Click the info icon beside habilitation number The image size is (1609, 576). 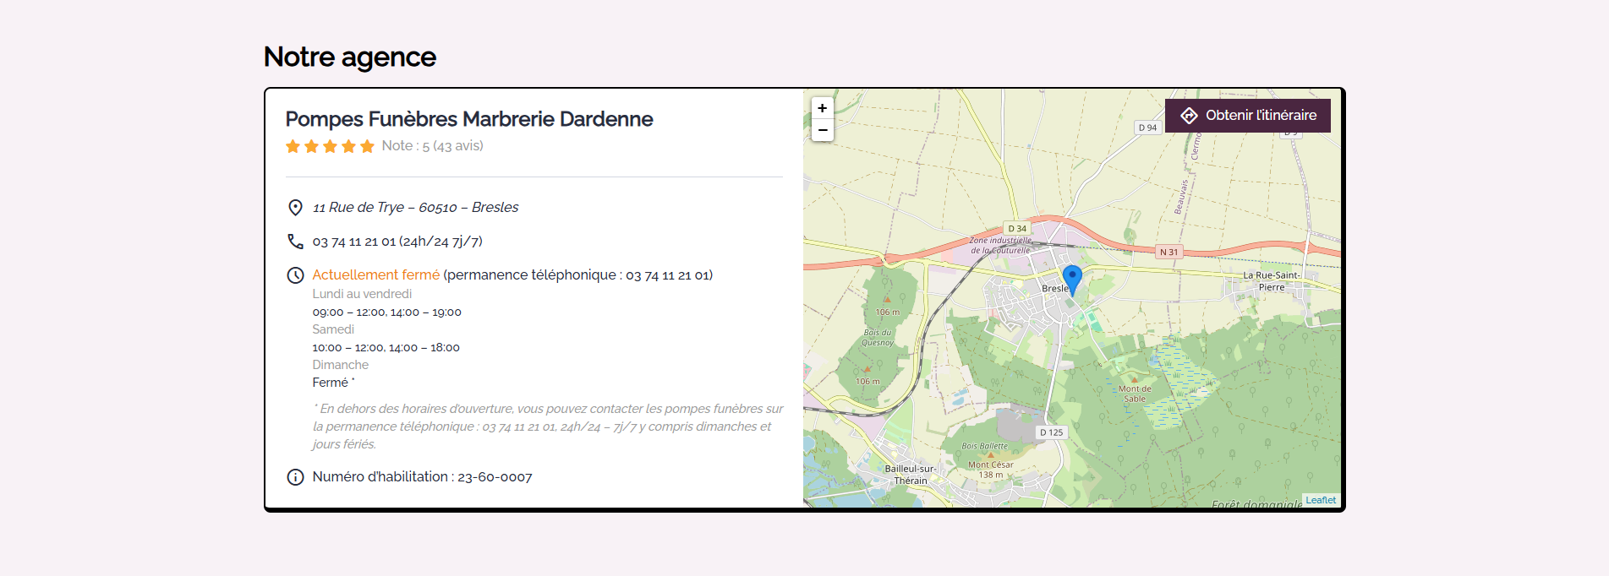[x=295, y=477]
